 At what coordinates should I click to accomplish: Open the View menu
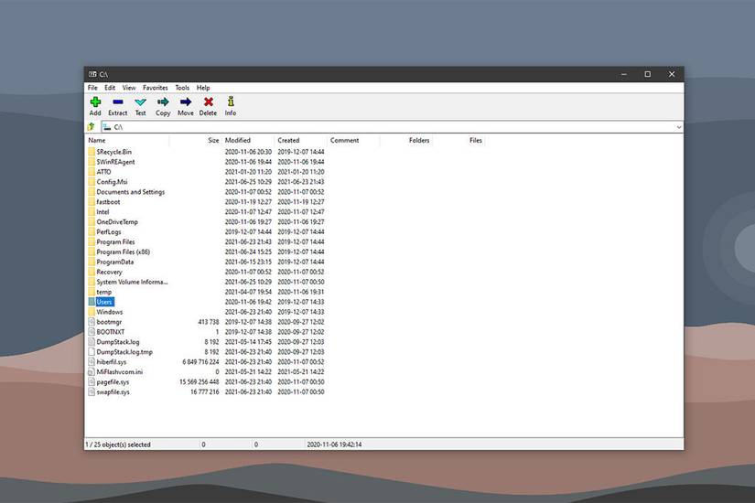(x=128, y=88)
